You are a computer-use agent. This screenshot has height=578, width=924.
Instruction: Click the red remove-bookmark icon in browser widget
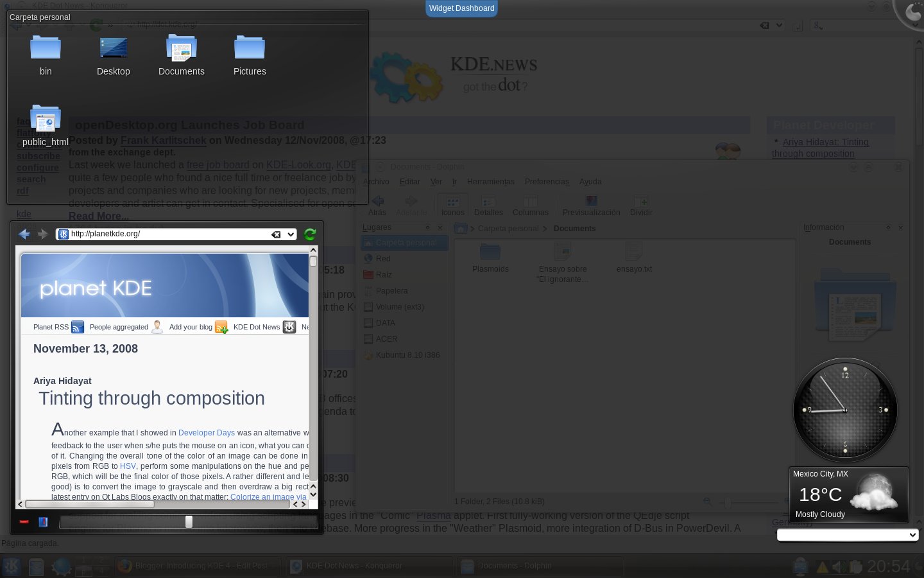[24, 521]
